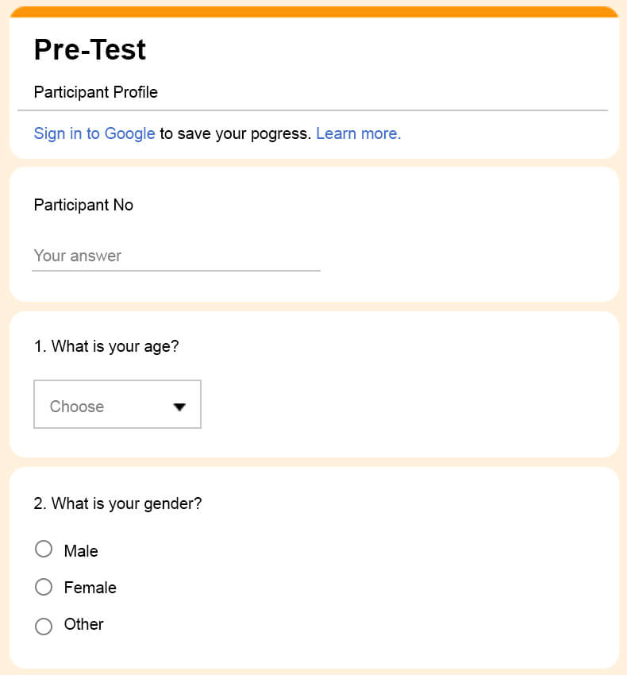Focus the Participant No answer field
The height and width of the screenshot is (675, 627).
point(175,256)
